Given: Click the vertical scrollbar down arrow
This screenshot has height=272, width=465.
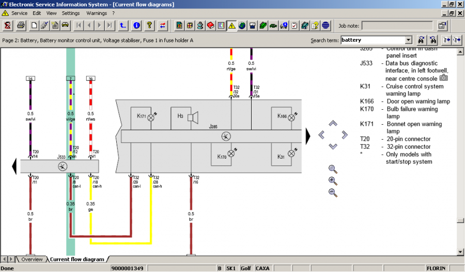Looking at the screenshot, I should (460, 251).
